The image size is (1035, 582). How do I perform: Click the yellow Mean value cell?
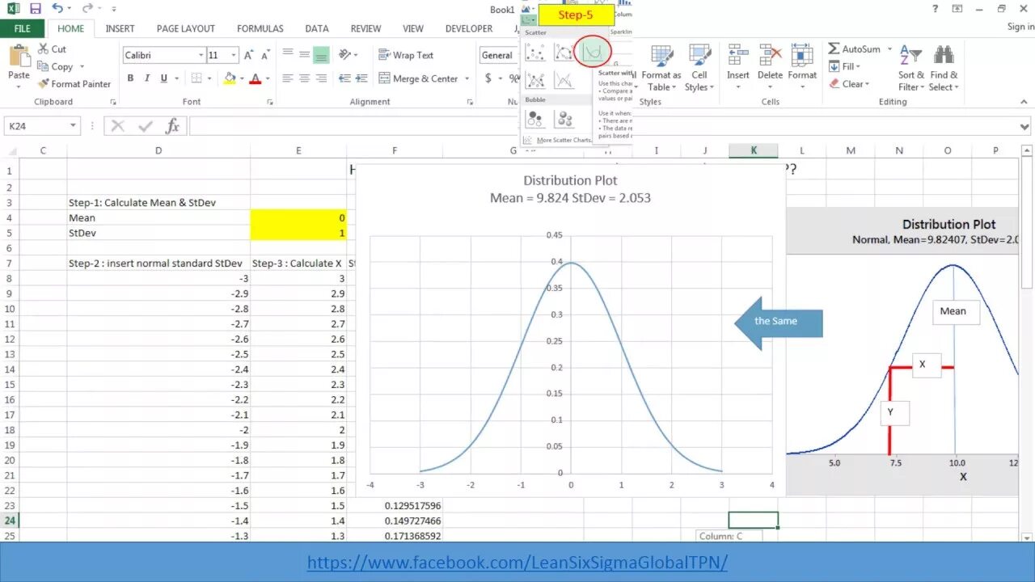(x=298, y=217)
